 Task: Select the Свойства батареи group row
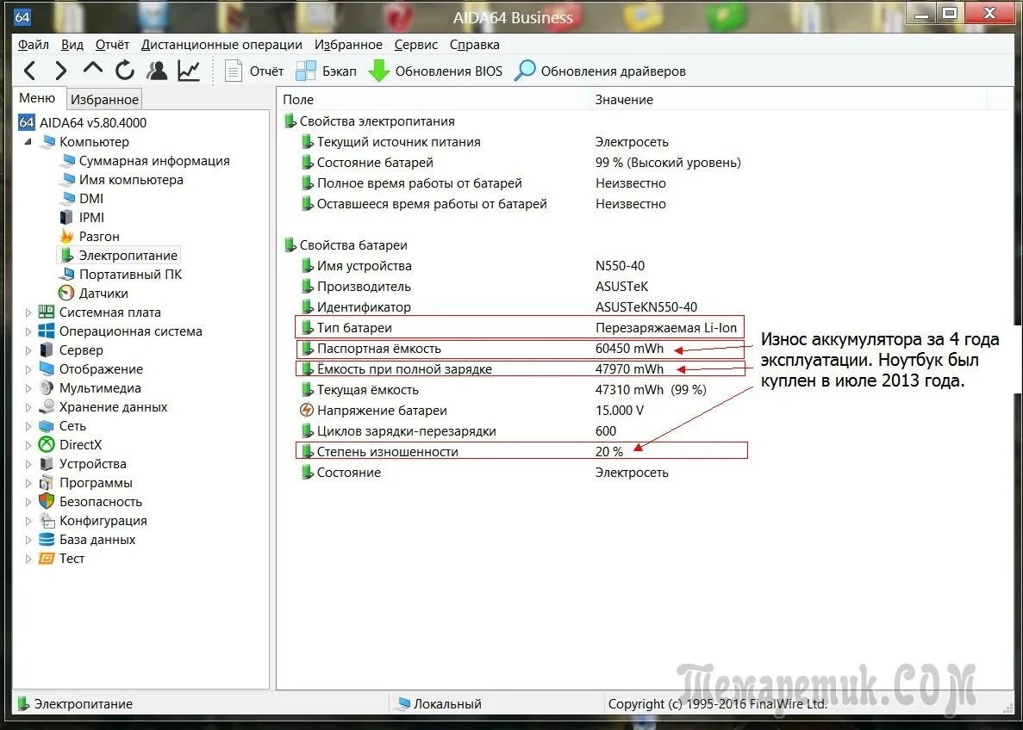pyautogui.click(x=346, y=245)
